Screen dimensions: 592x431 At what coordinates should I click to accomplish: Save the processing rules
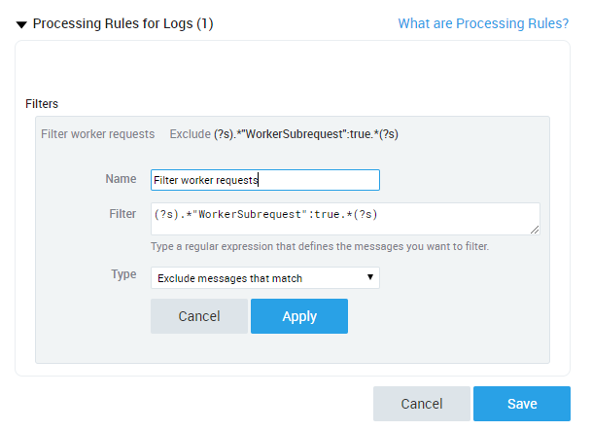[523, 404]
